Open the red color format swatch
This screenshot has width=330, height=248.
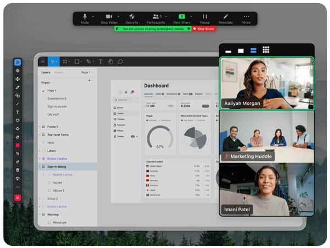pyautogui.click(x=18, y=145)
